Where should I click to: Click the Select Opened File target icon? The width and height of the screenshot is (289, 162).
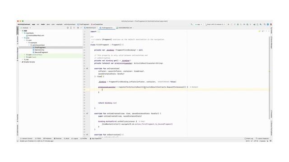point(68,28)
